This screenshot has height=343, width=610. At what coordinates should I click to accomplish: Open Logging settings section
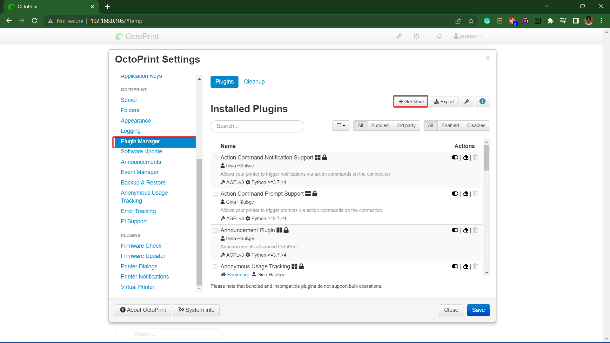pyautogui.click(x=131, y=131)
